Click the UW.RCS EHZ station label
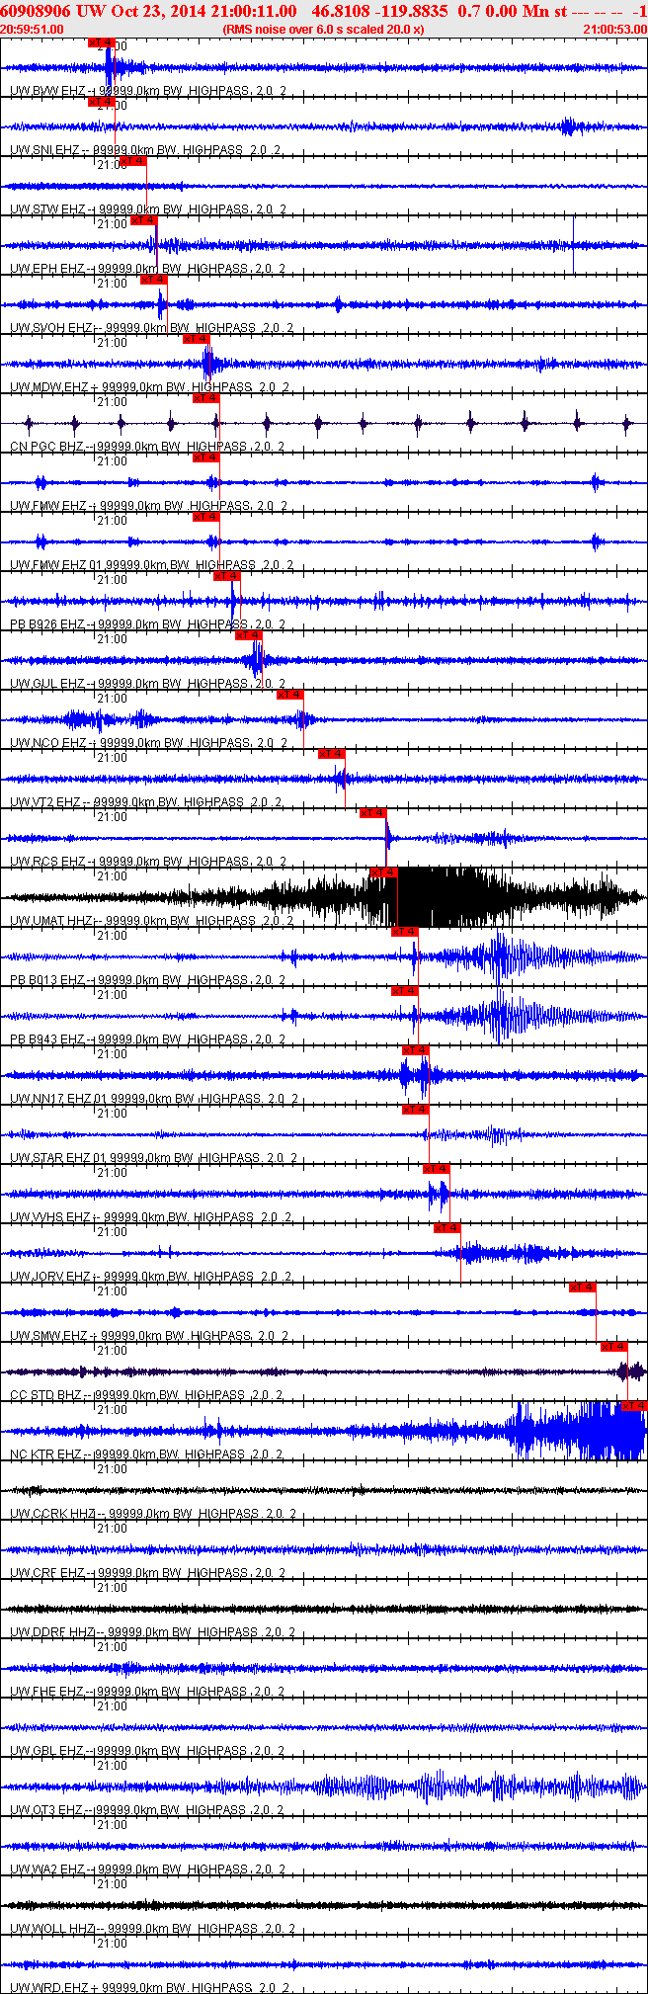This screenshot has height=1994, width=648. [x=148, y=862]
